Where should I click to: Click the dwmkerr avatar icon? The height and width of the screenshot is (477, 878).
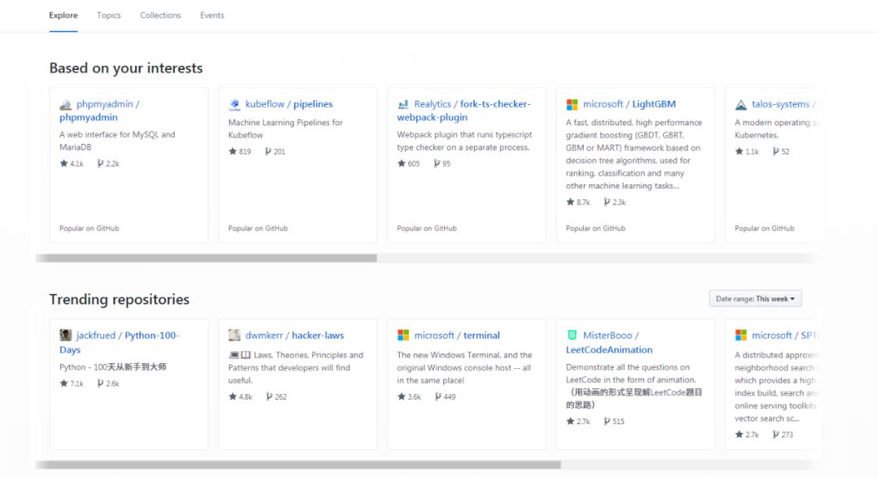(x=235, y=336)
